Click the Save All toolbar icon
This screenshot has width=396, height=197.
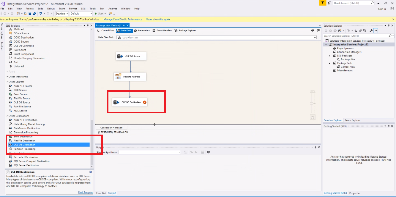point(34,14)
